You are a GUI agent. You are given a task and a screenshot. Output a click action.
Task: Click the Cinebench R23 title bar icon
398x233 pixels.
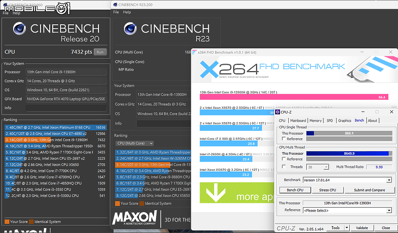click(x=115, y=4)
